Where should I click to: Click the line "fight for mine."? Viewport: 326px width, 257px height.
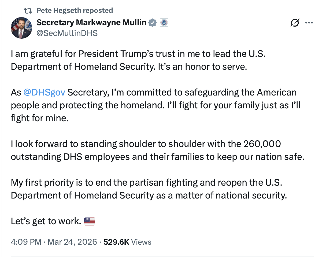[39, 118]
